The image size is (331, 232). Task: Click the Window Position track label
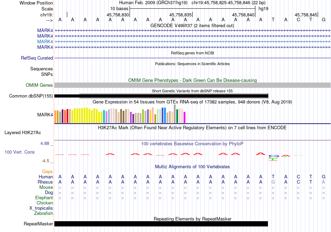coord(36,3)
